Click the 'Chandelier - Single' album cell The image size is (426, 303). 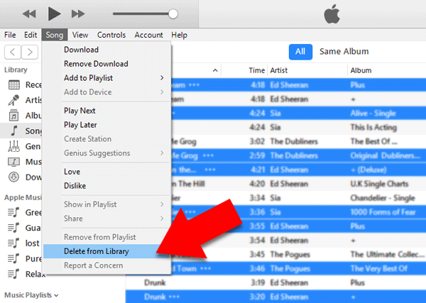383,198
